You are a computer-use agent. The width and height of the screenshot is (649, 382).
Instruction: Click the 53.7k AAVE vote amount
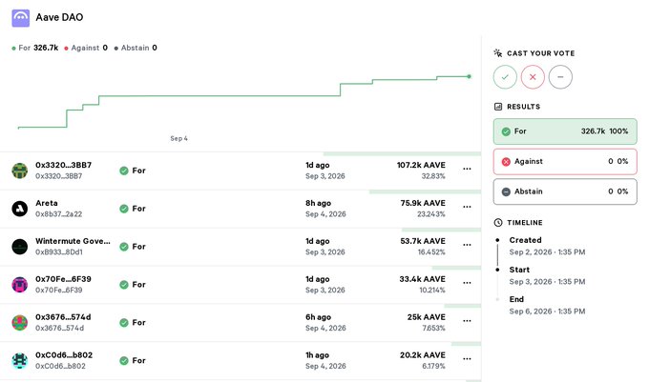(x=423, y=241)
